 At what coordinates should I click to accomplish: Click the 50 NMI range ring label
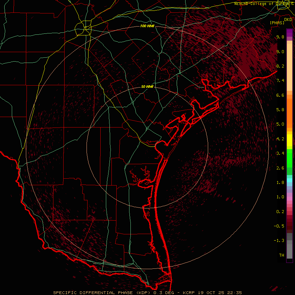pyautogui.click(x=147, y=87)
